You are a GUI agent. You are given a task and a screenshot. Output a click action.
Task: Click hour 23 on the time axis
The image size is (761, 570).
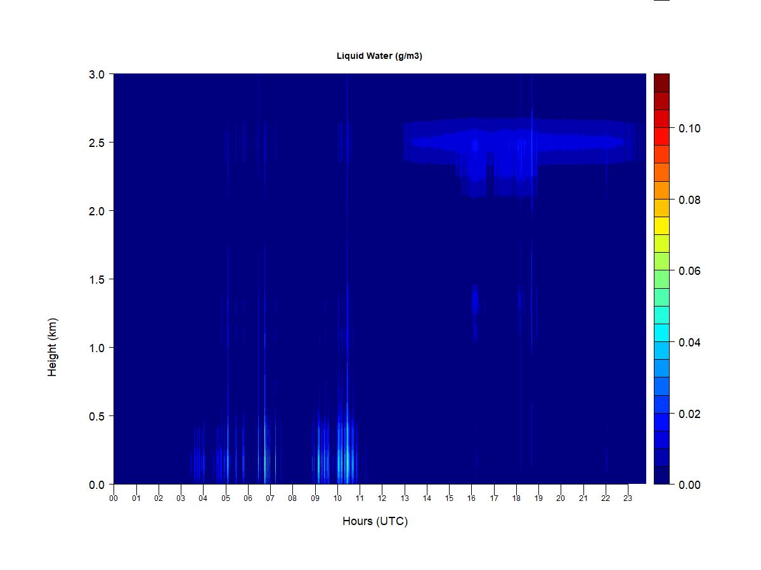click(628, 498)
